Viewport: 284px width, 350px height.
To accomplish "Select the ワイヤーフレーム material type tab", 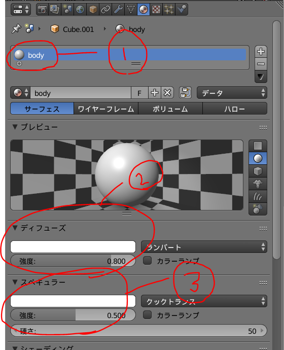I will coord(106,109).
